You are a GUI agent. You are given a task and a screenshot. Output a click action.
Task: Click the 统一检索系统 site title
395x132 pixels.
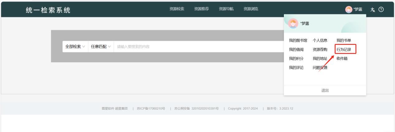pyautogui.click(x=48, y=9)
